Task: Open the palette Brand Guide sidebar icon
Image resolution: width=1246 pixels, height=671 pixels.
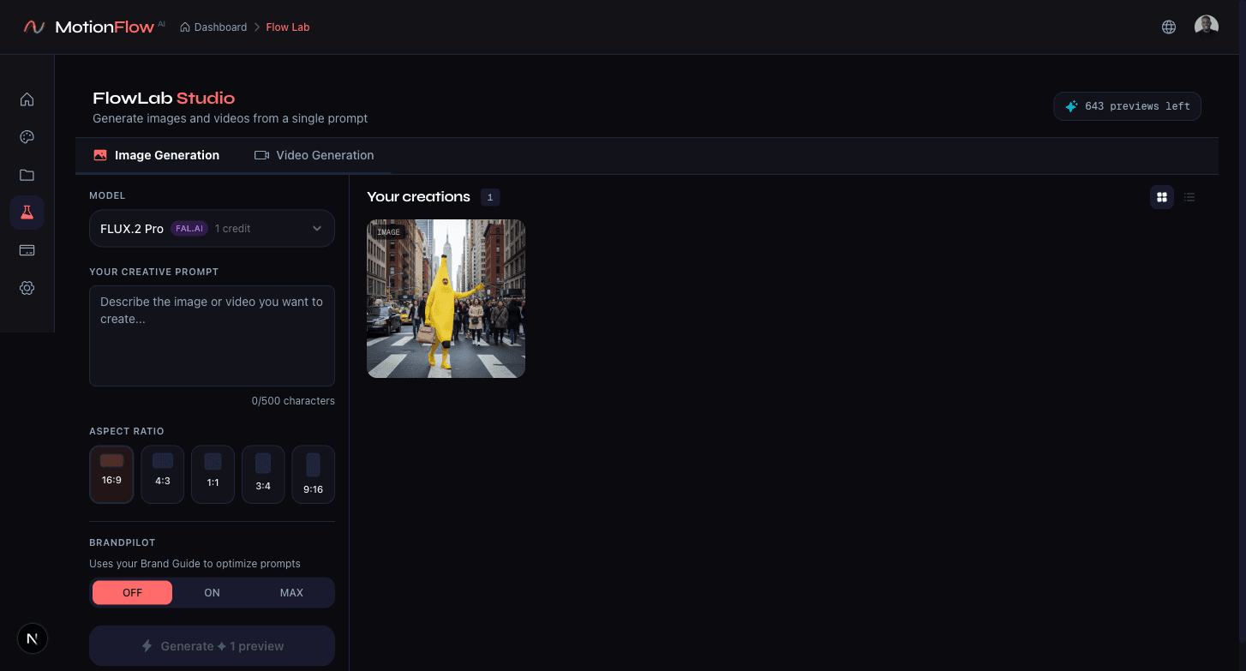Action: tap(27, 136)
